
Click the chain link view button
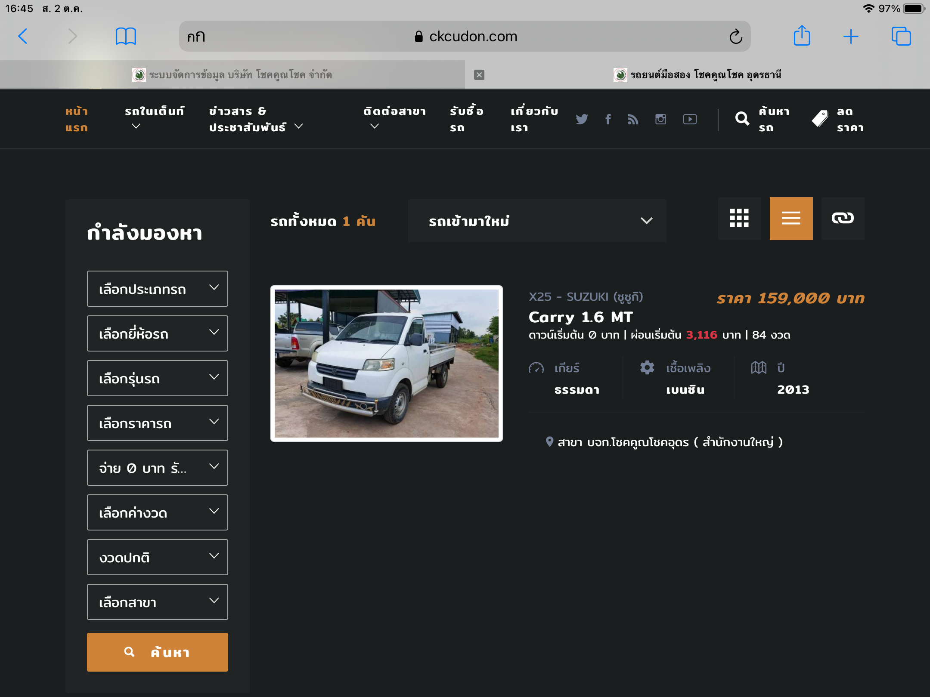coord(843,219)
